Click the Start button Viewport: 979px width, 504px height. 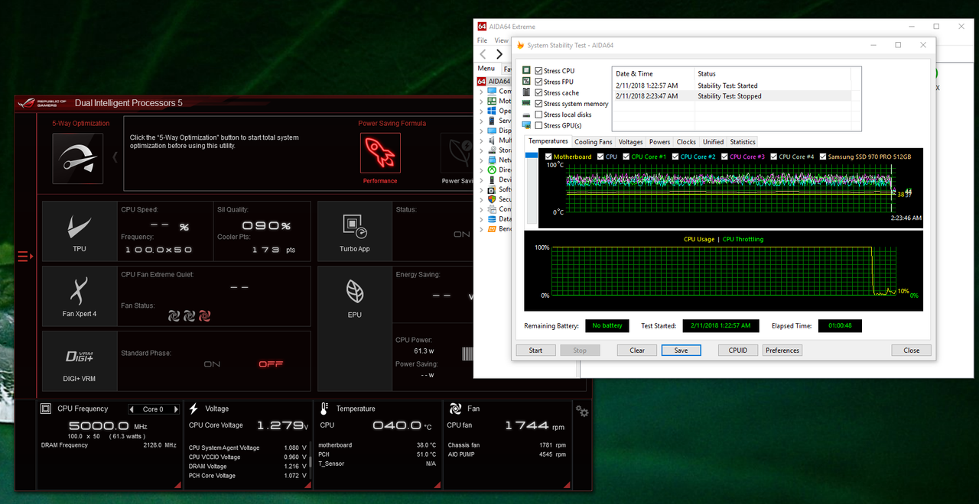tap(535, 351)
